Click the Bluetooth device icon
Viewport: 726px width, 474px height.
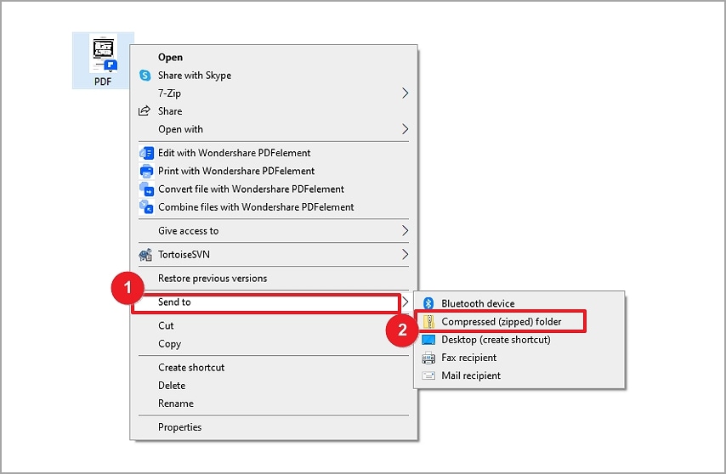428,304
